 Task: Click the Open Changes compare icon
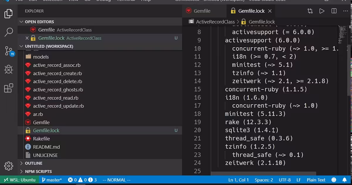(310, 11)
